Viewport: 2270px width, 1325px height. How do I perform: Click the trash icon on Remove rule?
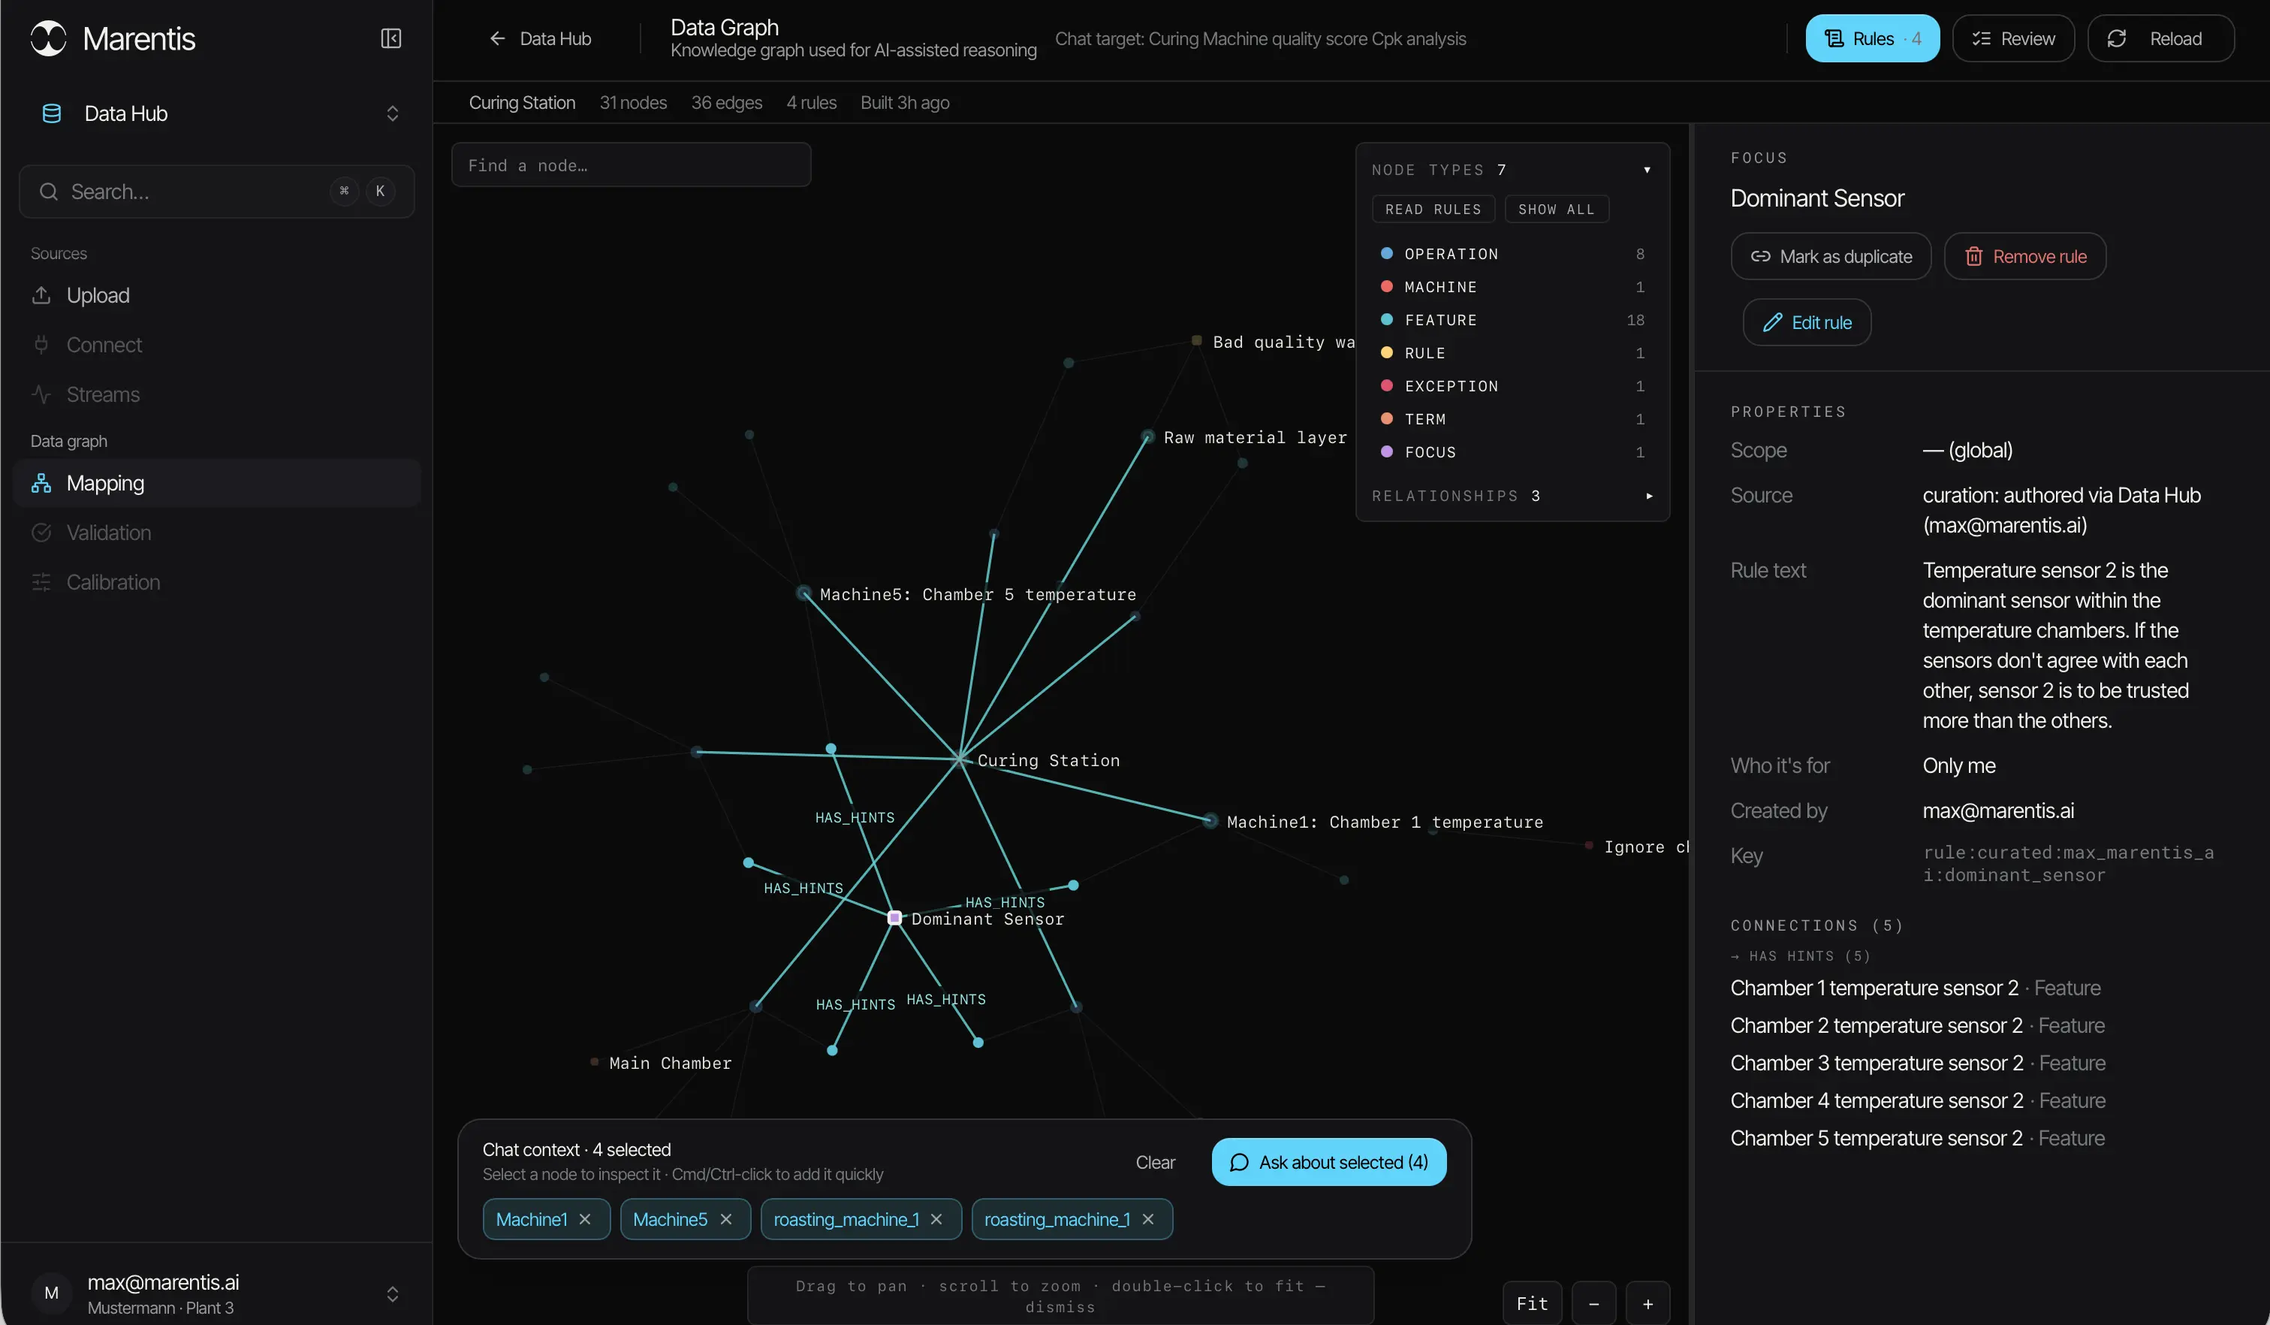pos(1973,257)
